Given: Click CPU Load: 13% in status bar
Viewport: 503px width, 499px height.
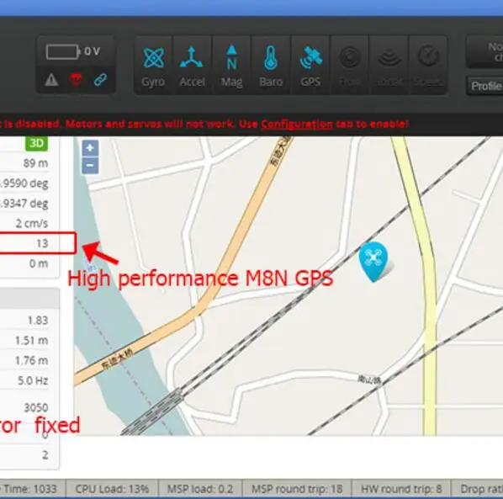Looking at the screenshot, I should 112,489.
